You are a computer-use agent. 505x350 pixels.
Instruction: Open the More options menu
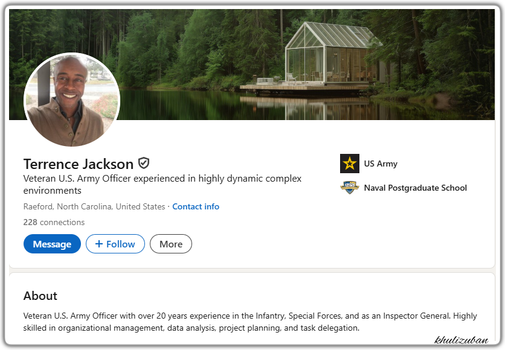click(x=171, y=244)
